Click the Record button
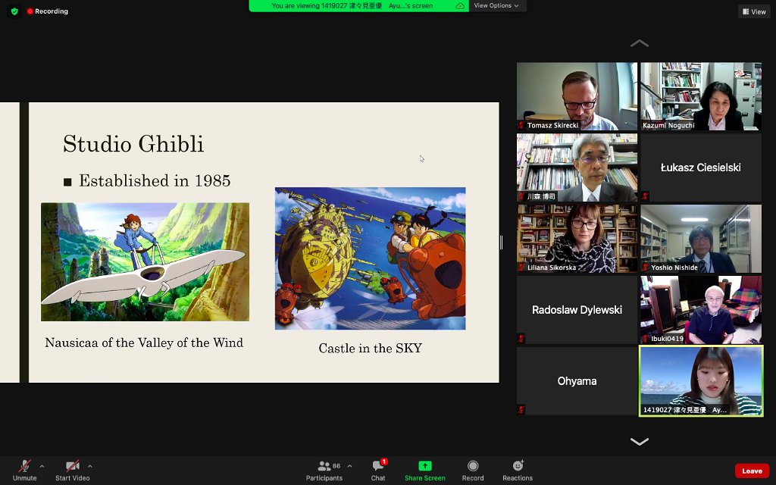This screenshot has width=776, height=485. 473,470
